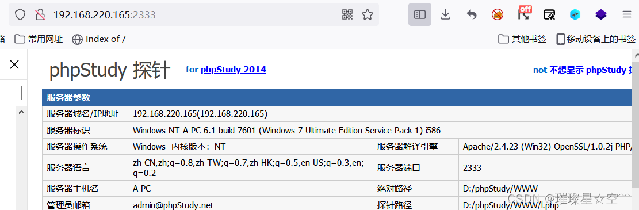Click the purple layered extension icon

coord(600,15)
